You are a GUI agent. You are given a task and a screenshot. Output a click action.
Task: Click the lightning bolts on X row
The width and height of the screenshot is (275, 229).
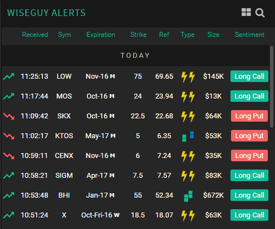click(188, 216)
